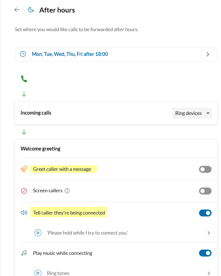Screen dimensions: 221x276
Task: Click the green phone handset icon
Action: tap(24, 79)
